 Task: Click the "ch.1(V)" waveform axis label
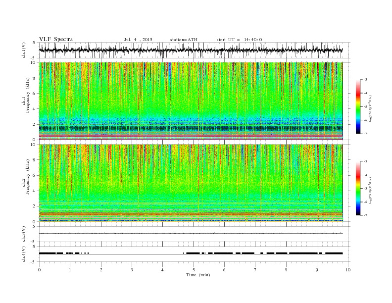coord(24,50)
